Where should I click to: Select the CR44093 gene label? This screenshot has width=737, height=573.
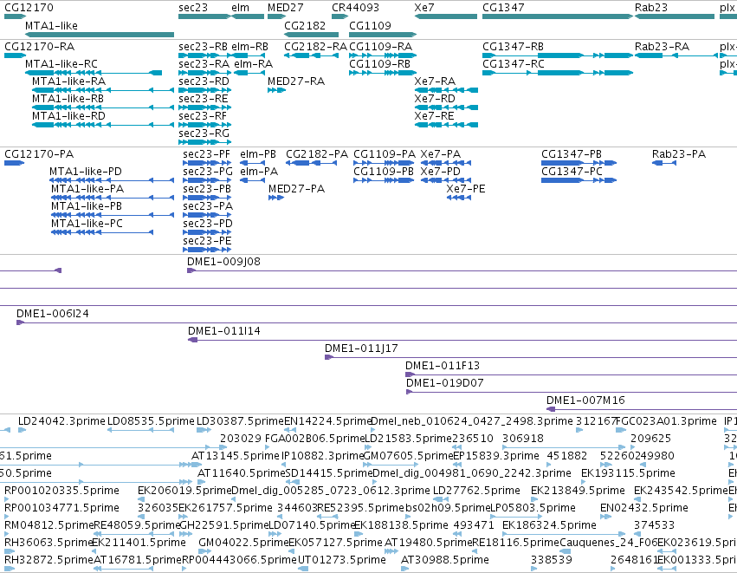(x=355, y=8)
